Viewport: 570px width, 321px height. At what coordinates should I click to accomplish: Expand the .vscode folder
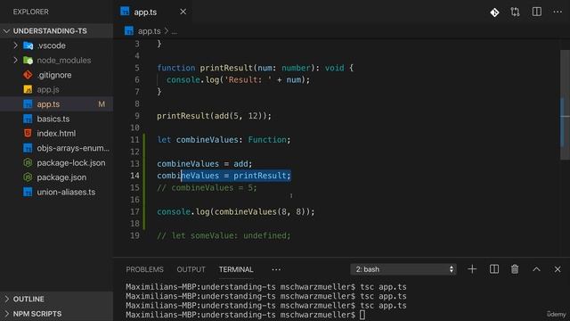pyautogui.click(x=16, y=45)
